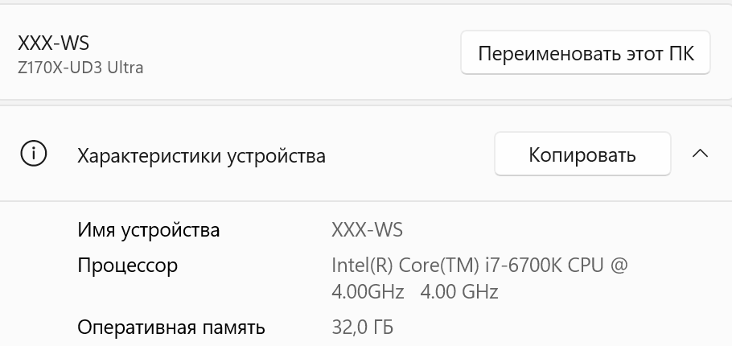Select the Процессор label
Image resolution: width=732 pixels, height=346 pixels.
(x=127, y=265)
